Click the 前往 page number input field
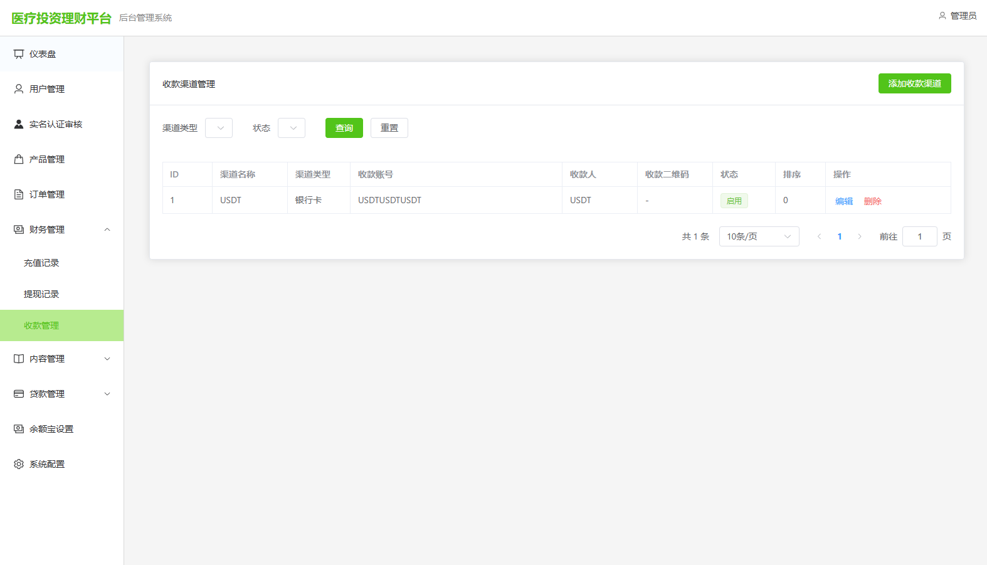The image size is (987, 565). point(920,236)
